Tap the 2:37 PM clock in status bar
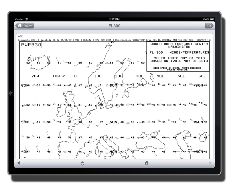Screen dimensions: 229x186 pyautogui.click(x=114, y=19)
